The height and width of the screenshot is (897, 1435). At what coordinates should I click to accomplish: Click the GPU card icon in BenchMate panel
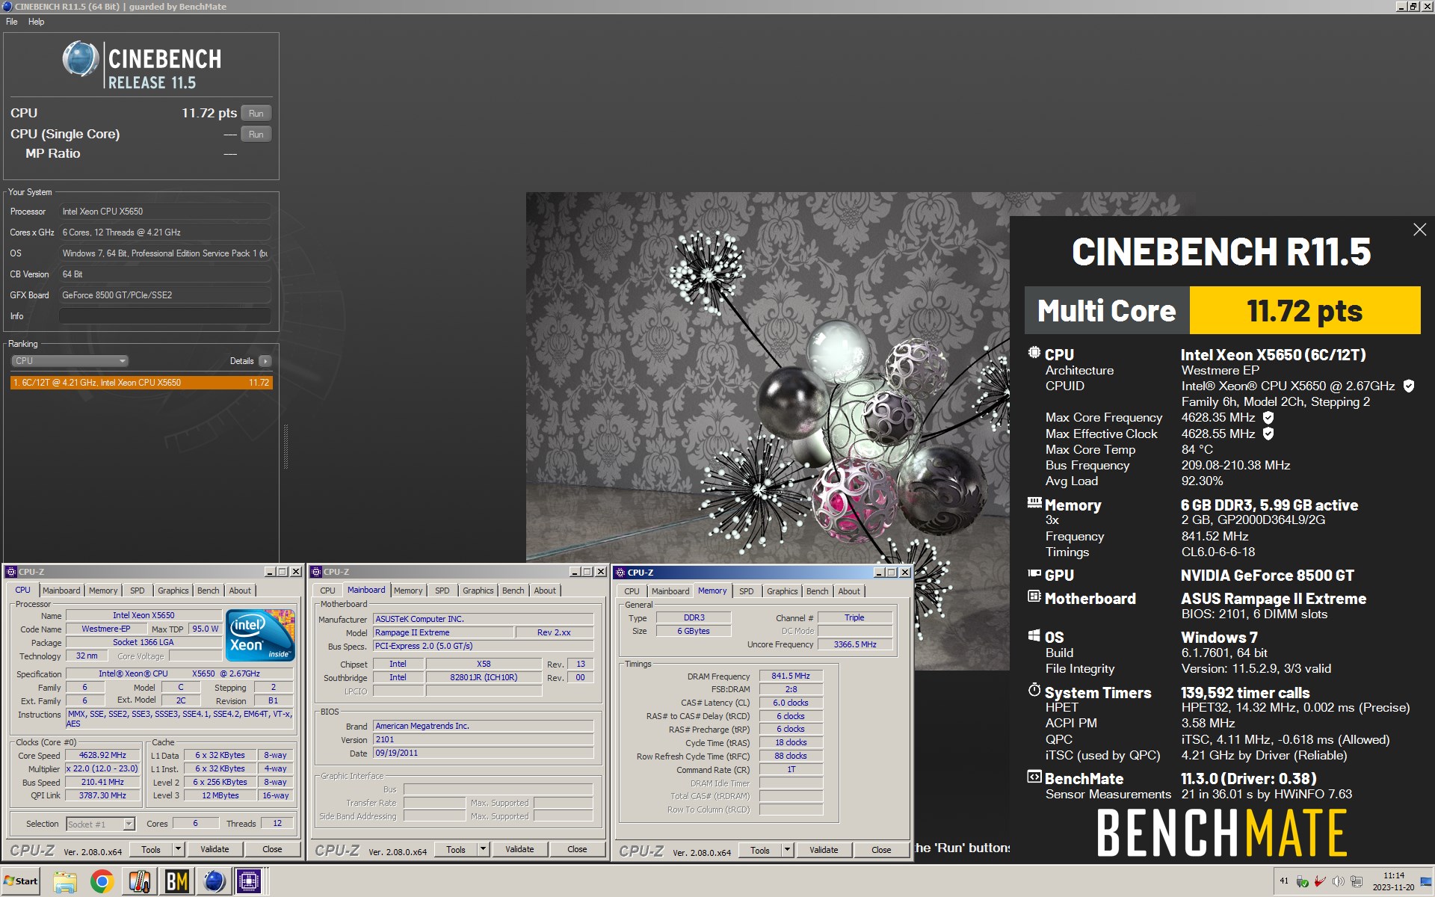[1034, 574]
